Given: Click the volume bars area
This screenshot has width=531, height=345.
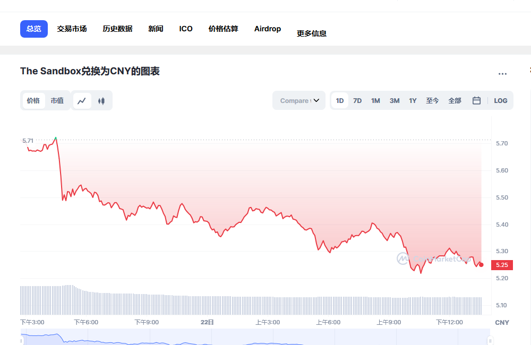Looking at the screenshot, I should [251, 300].
